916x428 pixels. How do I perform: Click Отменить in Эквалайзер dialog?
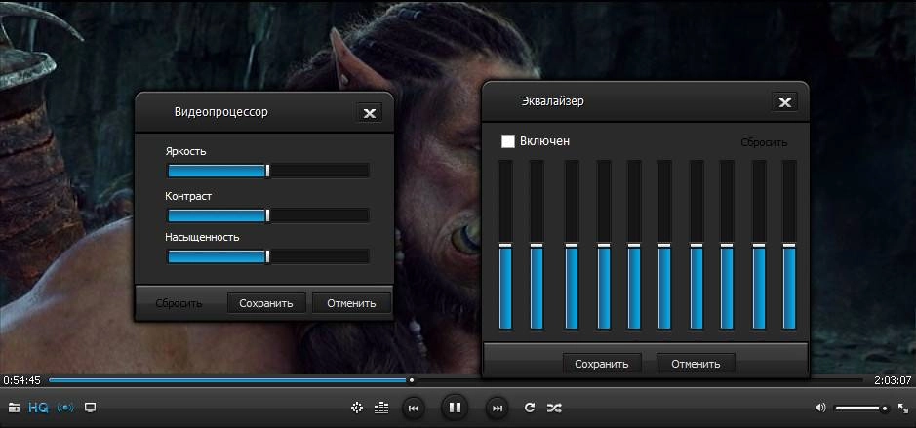point(696,364)
